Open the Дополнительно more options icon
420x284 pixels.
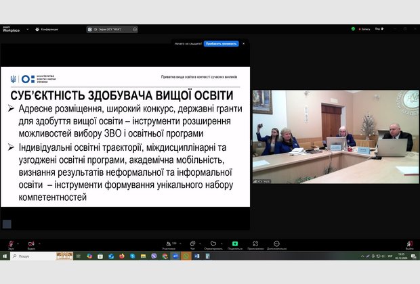click(276, 243)
